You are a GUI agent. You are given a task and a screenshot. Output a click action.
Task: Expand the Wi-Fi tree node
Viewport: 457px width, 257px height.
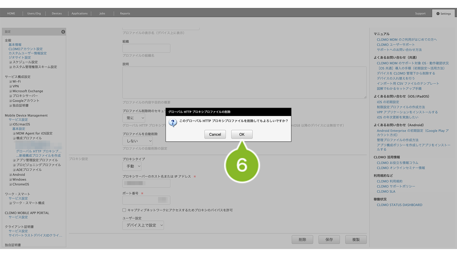(11, 82)
